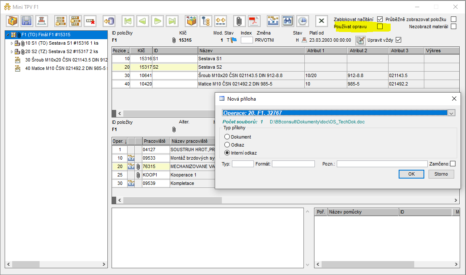Click the rubber stamp approval toolbar icon
466x275 pixels.
pyautogui.click(x=42, y=21)
